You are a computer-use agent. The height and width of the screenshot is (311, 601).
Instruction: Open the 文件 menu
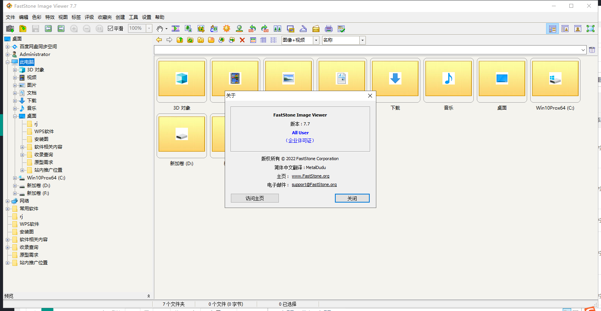(10, 17)
